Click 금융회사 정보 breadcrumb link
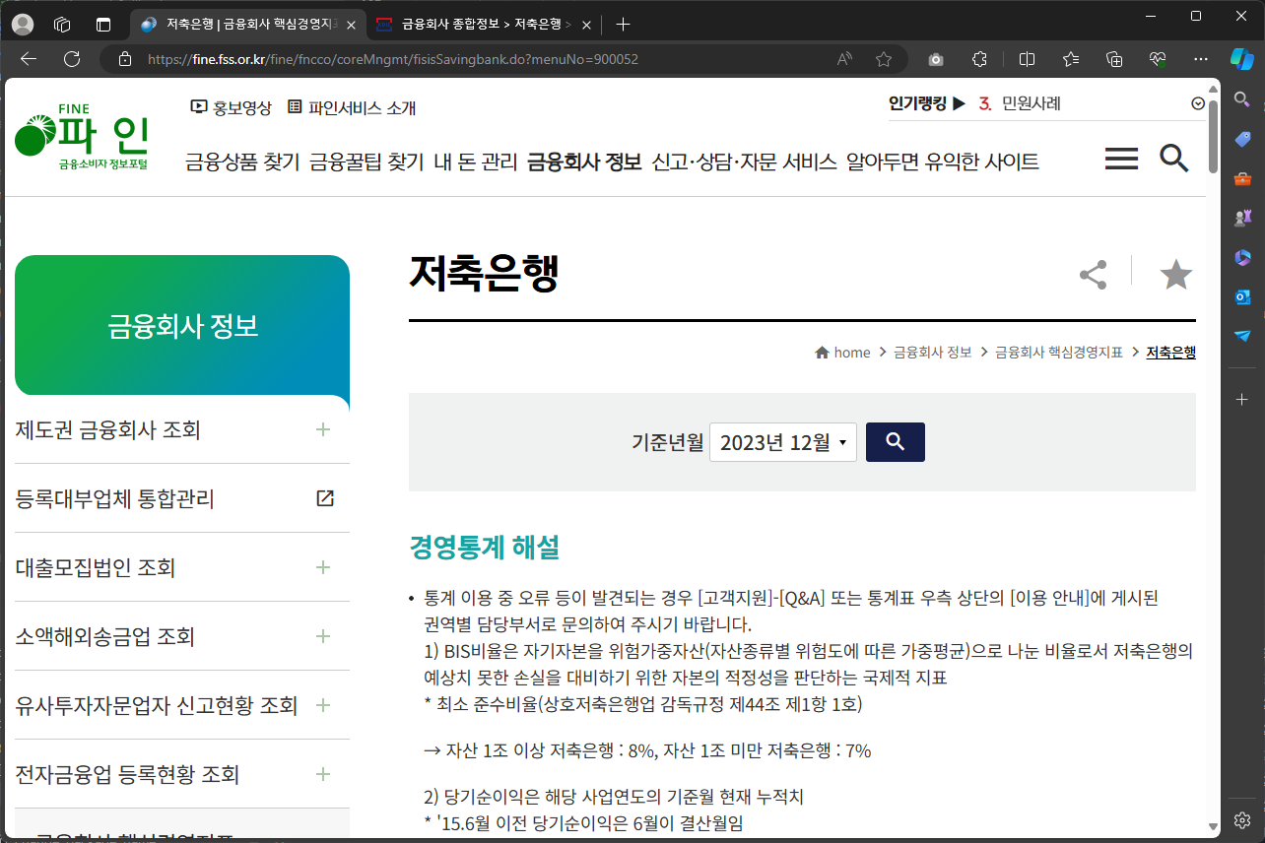The height and width of the screenshot is (843, 1265). coord(932,352)
